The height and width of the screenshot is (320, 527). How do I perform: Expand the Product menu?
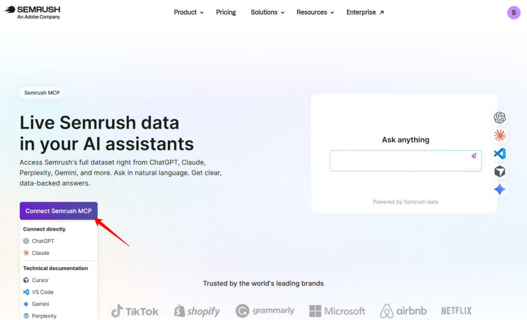(x=188, y=12)
